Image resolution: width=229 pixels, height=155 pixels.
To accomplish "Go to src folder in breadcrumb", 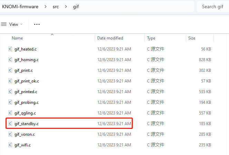I will click(x=56, y=7).
